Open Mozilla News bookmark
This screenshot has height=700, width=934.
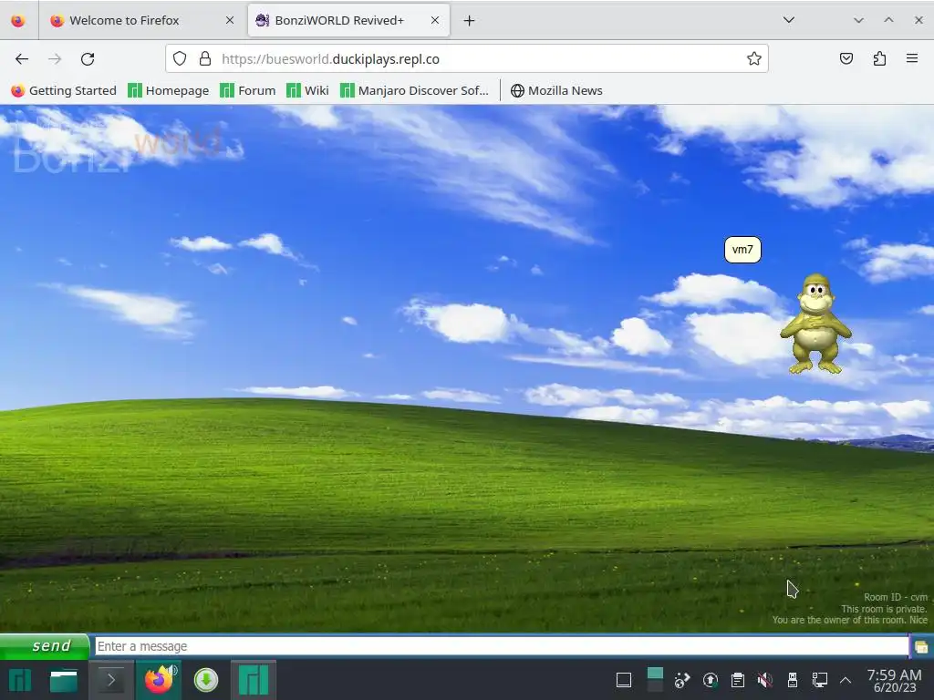point(556,90)
